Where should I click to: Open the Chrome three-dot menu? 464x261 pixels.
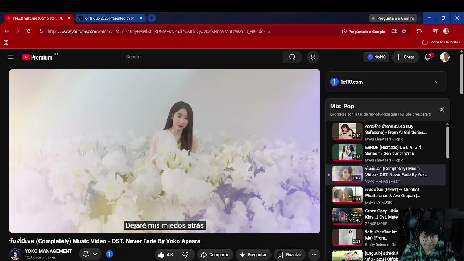coord(457,31)
